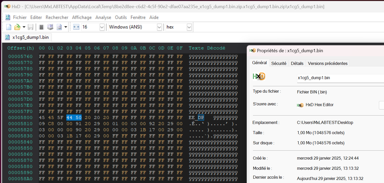Click the Open disk image icon
The image size is (384, 183).
(x=59, y=27)
